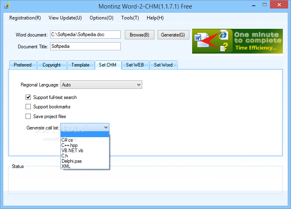
Task: Uncheck Support full-text search
Action: (x=28, y=97)
